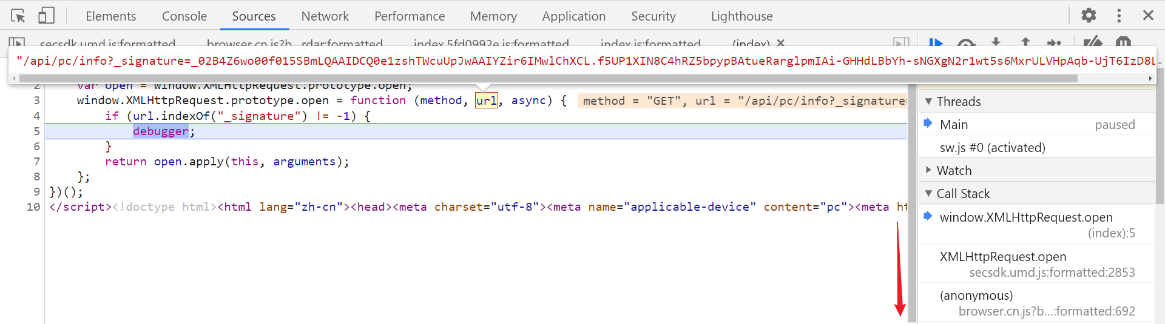Open the Performance tab
The image size is (1165, 324).
(410, 16)
